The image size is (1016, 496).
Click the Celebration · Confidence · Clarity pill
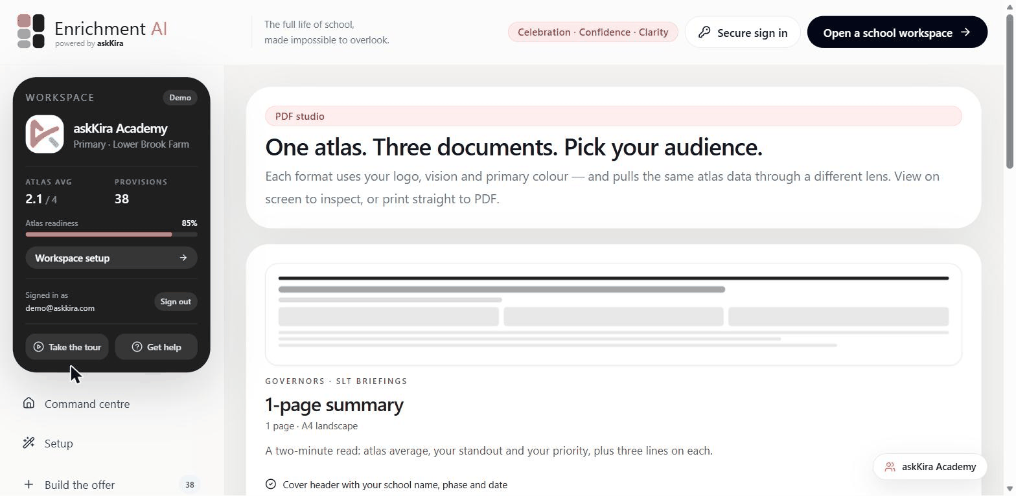pos(593,32)
